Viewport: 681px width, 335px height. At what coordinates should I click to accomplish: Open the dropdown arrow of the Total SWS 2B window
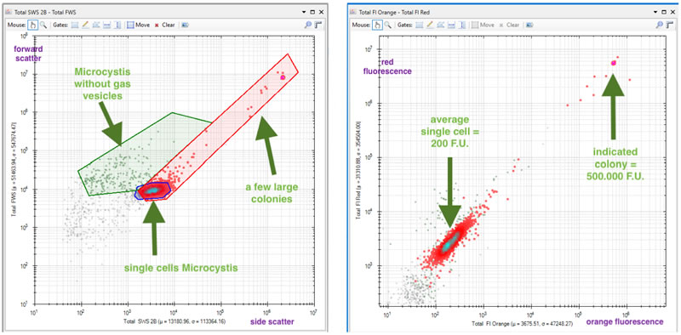(x=304, y=12)
